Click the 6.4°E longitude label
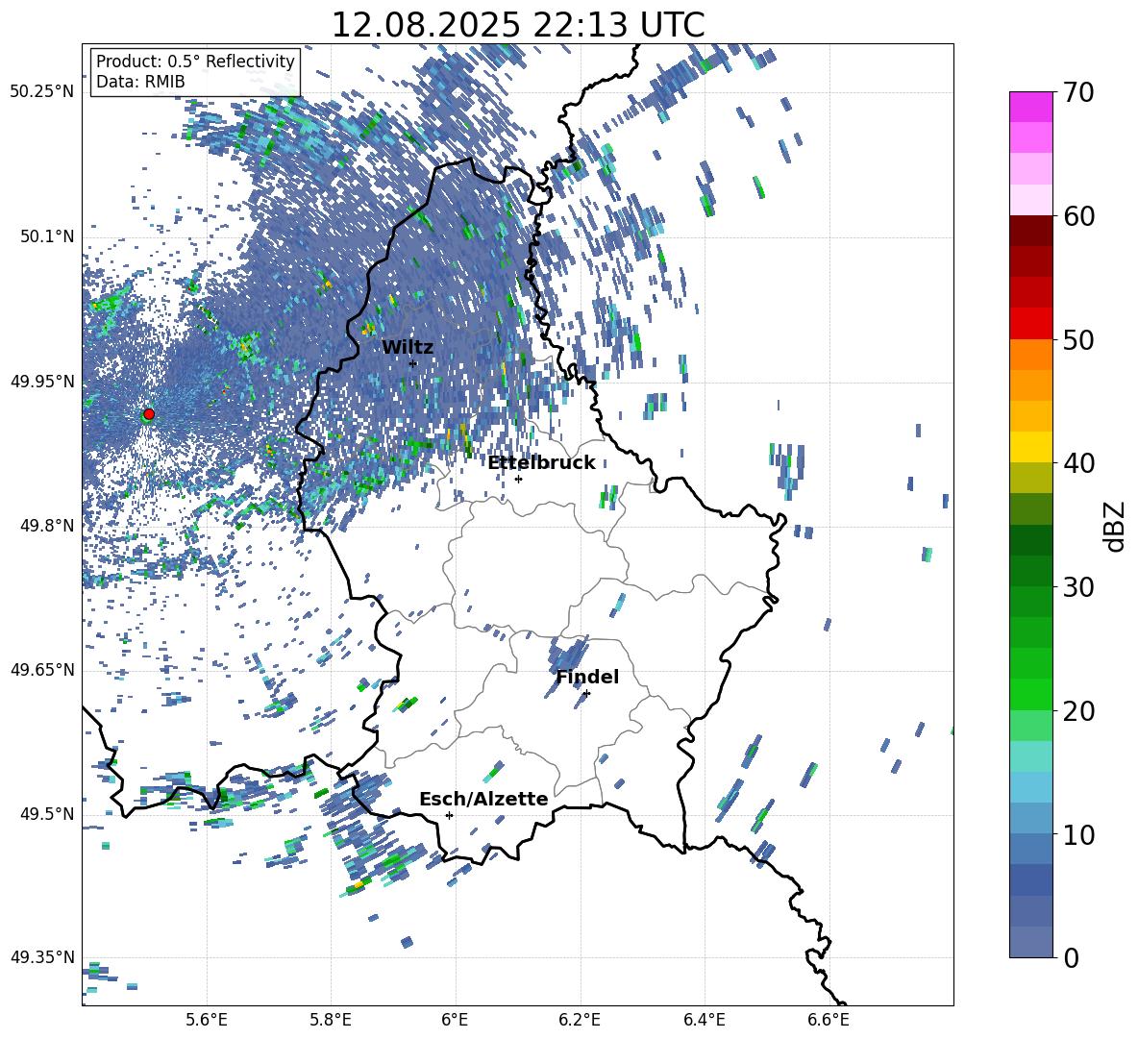 pyautogui.click(x=704, y=1020)
